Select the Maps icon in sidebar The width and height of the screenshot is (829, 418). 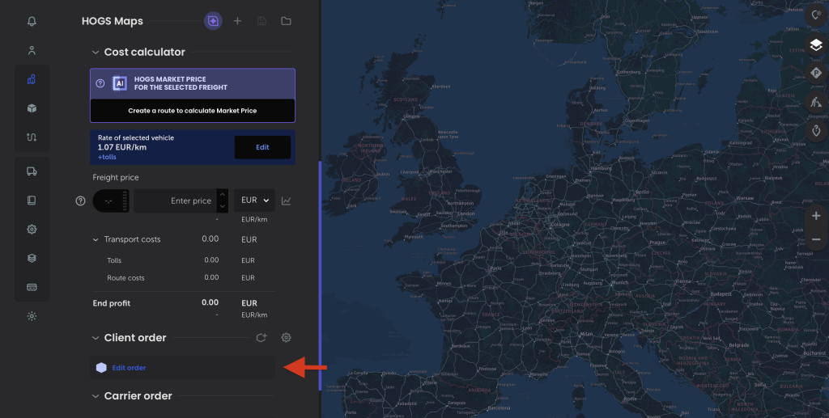[32, 79]
